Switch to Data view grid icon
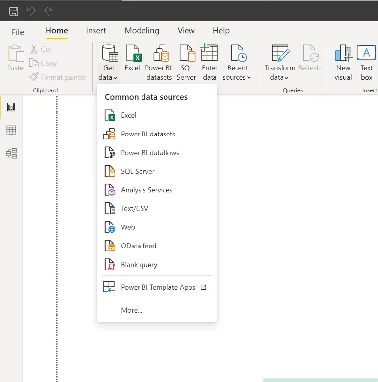Screen dimensions: 378x382 [11, 130]
